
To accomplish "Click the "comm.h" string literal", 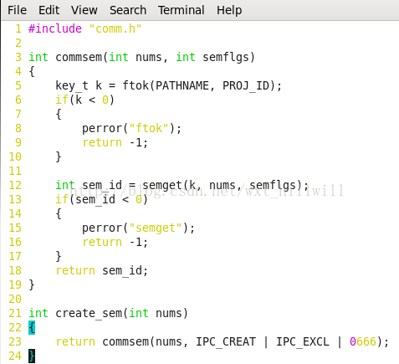I will [115, 28].
